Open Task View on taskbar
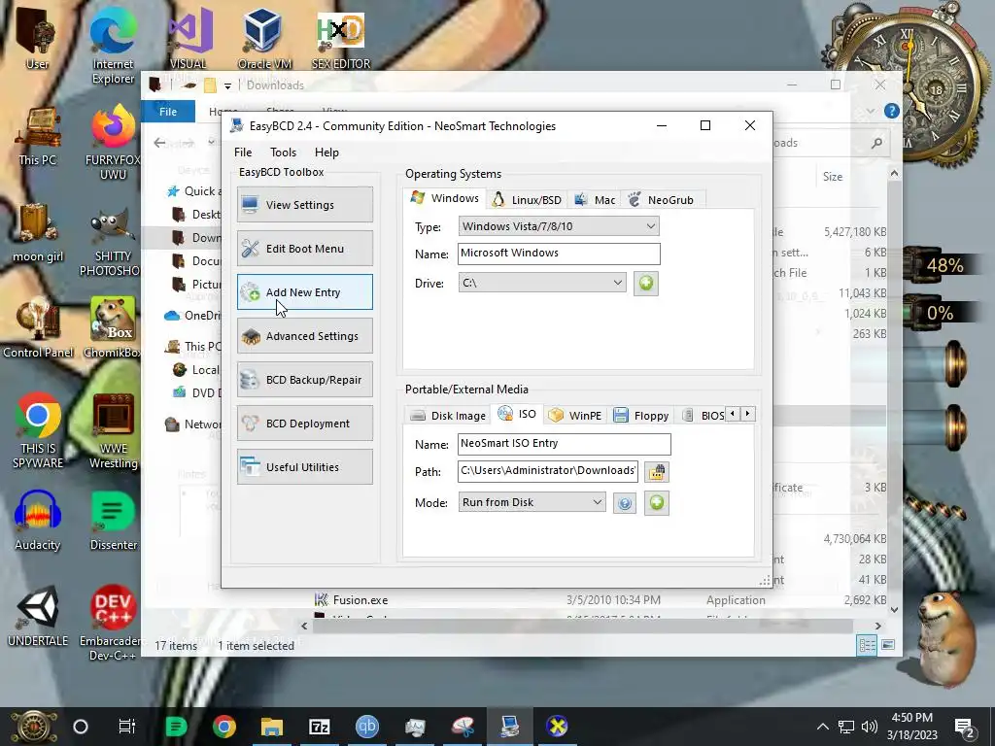 [127, 727]
